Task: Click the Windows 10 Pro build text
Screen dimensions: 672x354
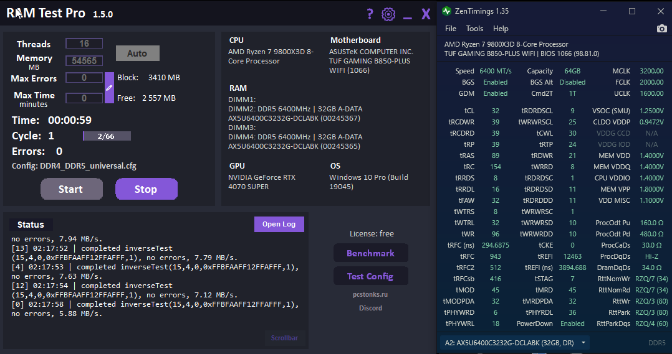Action: click(x=368, y=182)
